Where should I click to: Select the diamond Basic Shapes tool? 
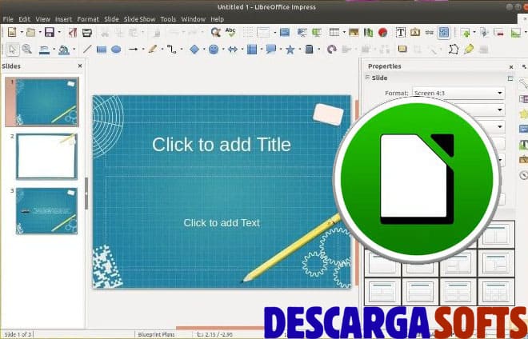[194, 50]
